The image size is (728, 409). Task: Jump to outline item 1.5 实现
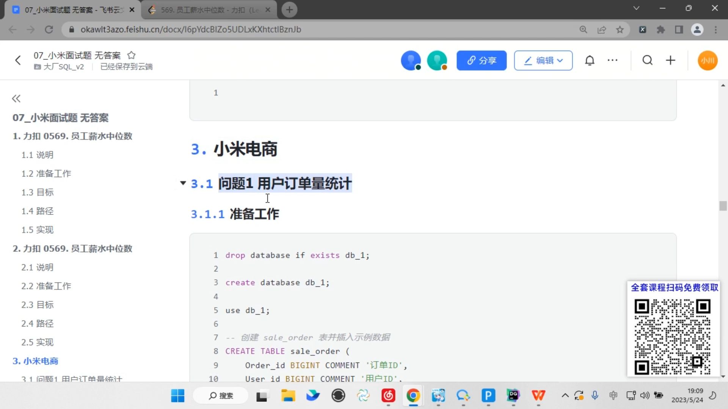click(37, 230)
